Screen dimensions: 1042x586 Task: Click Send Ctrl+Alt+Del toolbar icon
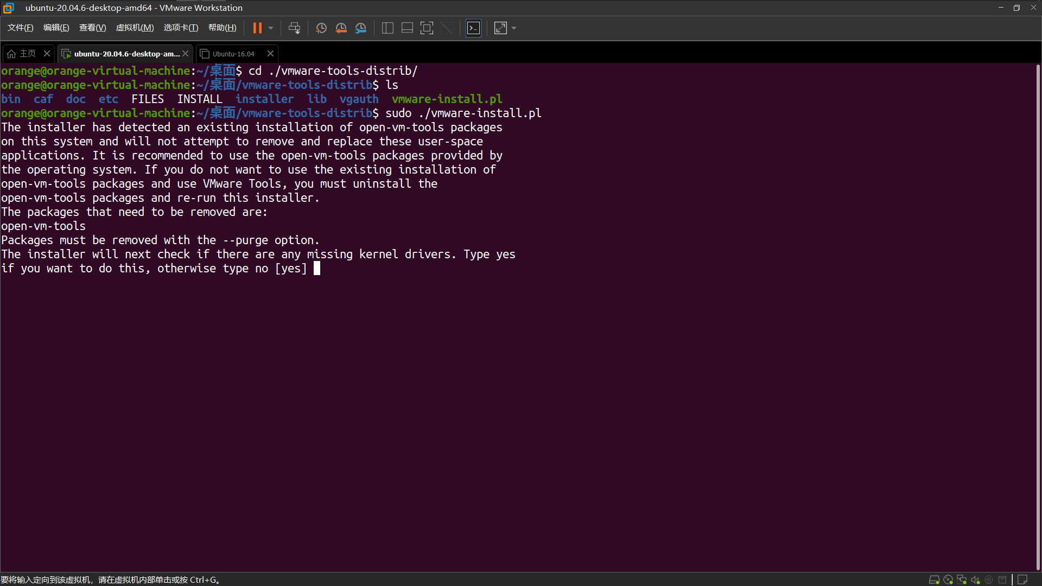tap(294, 28)
